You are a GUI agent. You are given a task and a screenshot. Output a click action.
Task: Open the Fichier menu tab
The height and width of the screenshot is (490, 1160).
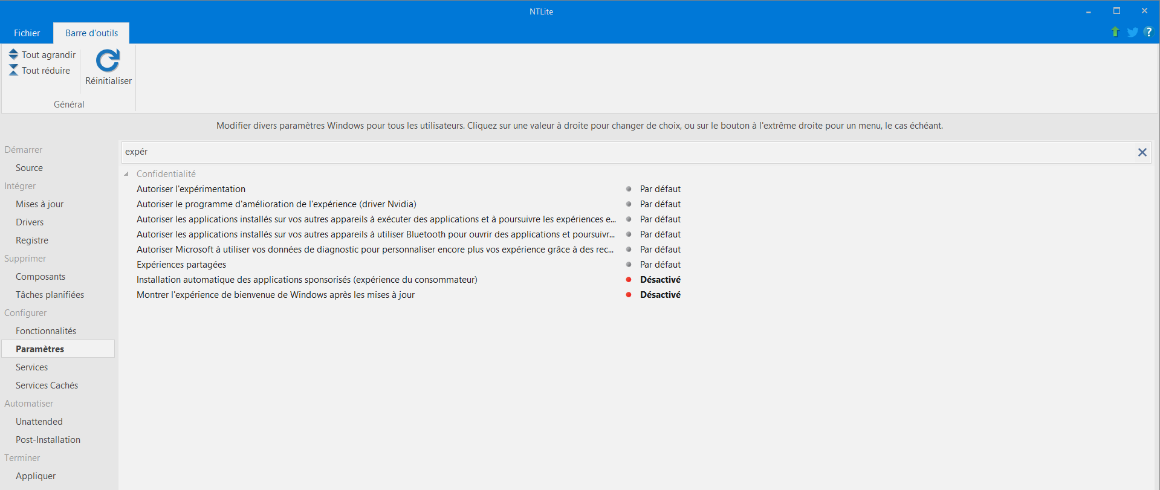coord(27,33)
